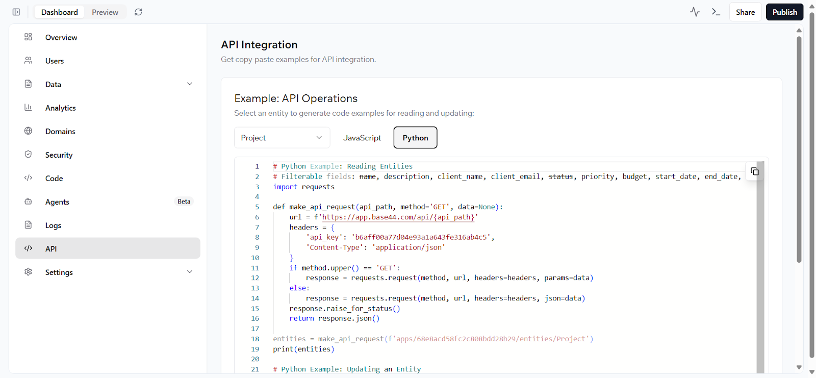Image resolution: width=816 pixels, height=378 pixels.
Task: Click the Analytics bar chart icon
Action: pyautogui.click(x=28, y=107)
